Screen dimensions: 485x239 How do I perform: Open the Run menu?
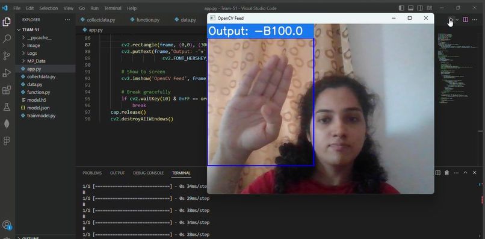tap(94, 8)
